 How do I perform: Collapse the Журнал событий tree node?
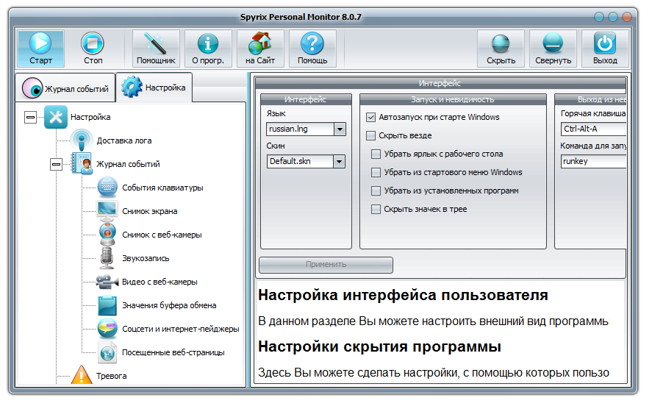(x=56, y=164)
